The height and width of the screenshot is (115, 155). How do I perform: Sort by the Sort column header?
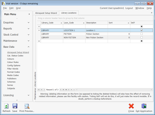click(x=119, y=23)
